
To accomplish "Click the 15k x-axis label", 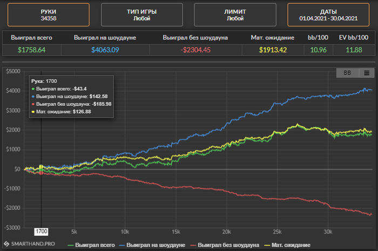I will click(175, 232).
